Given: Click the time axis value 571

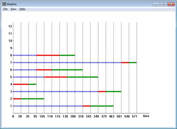Looking at the screenshot, I should 135,116.
